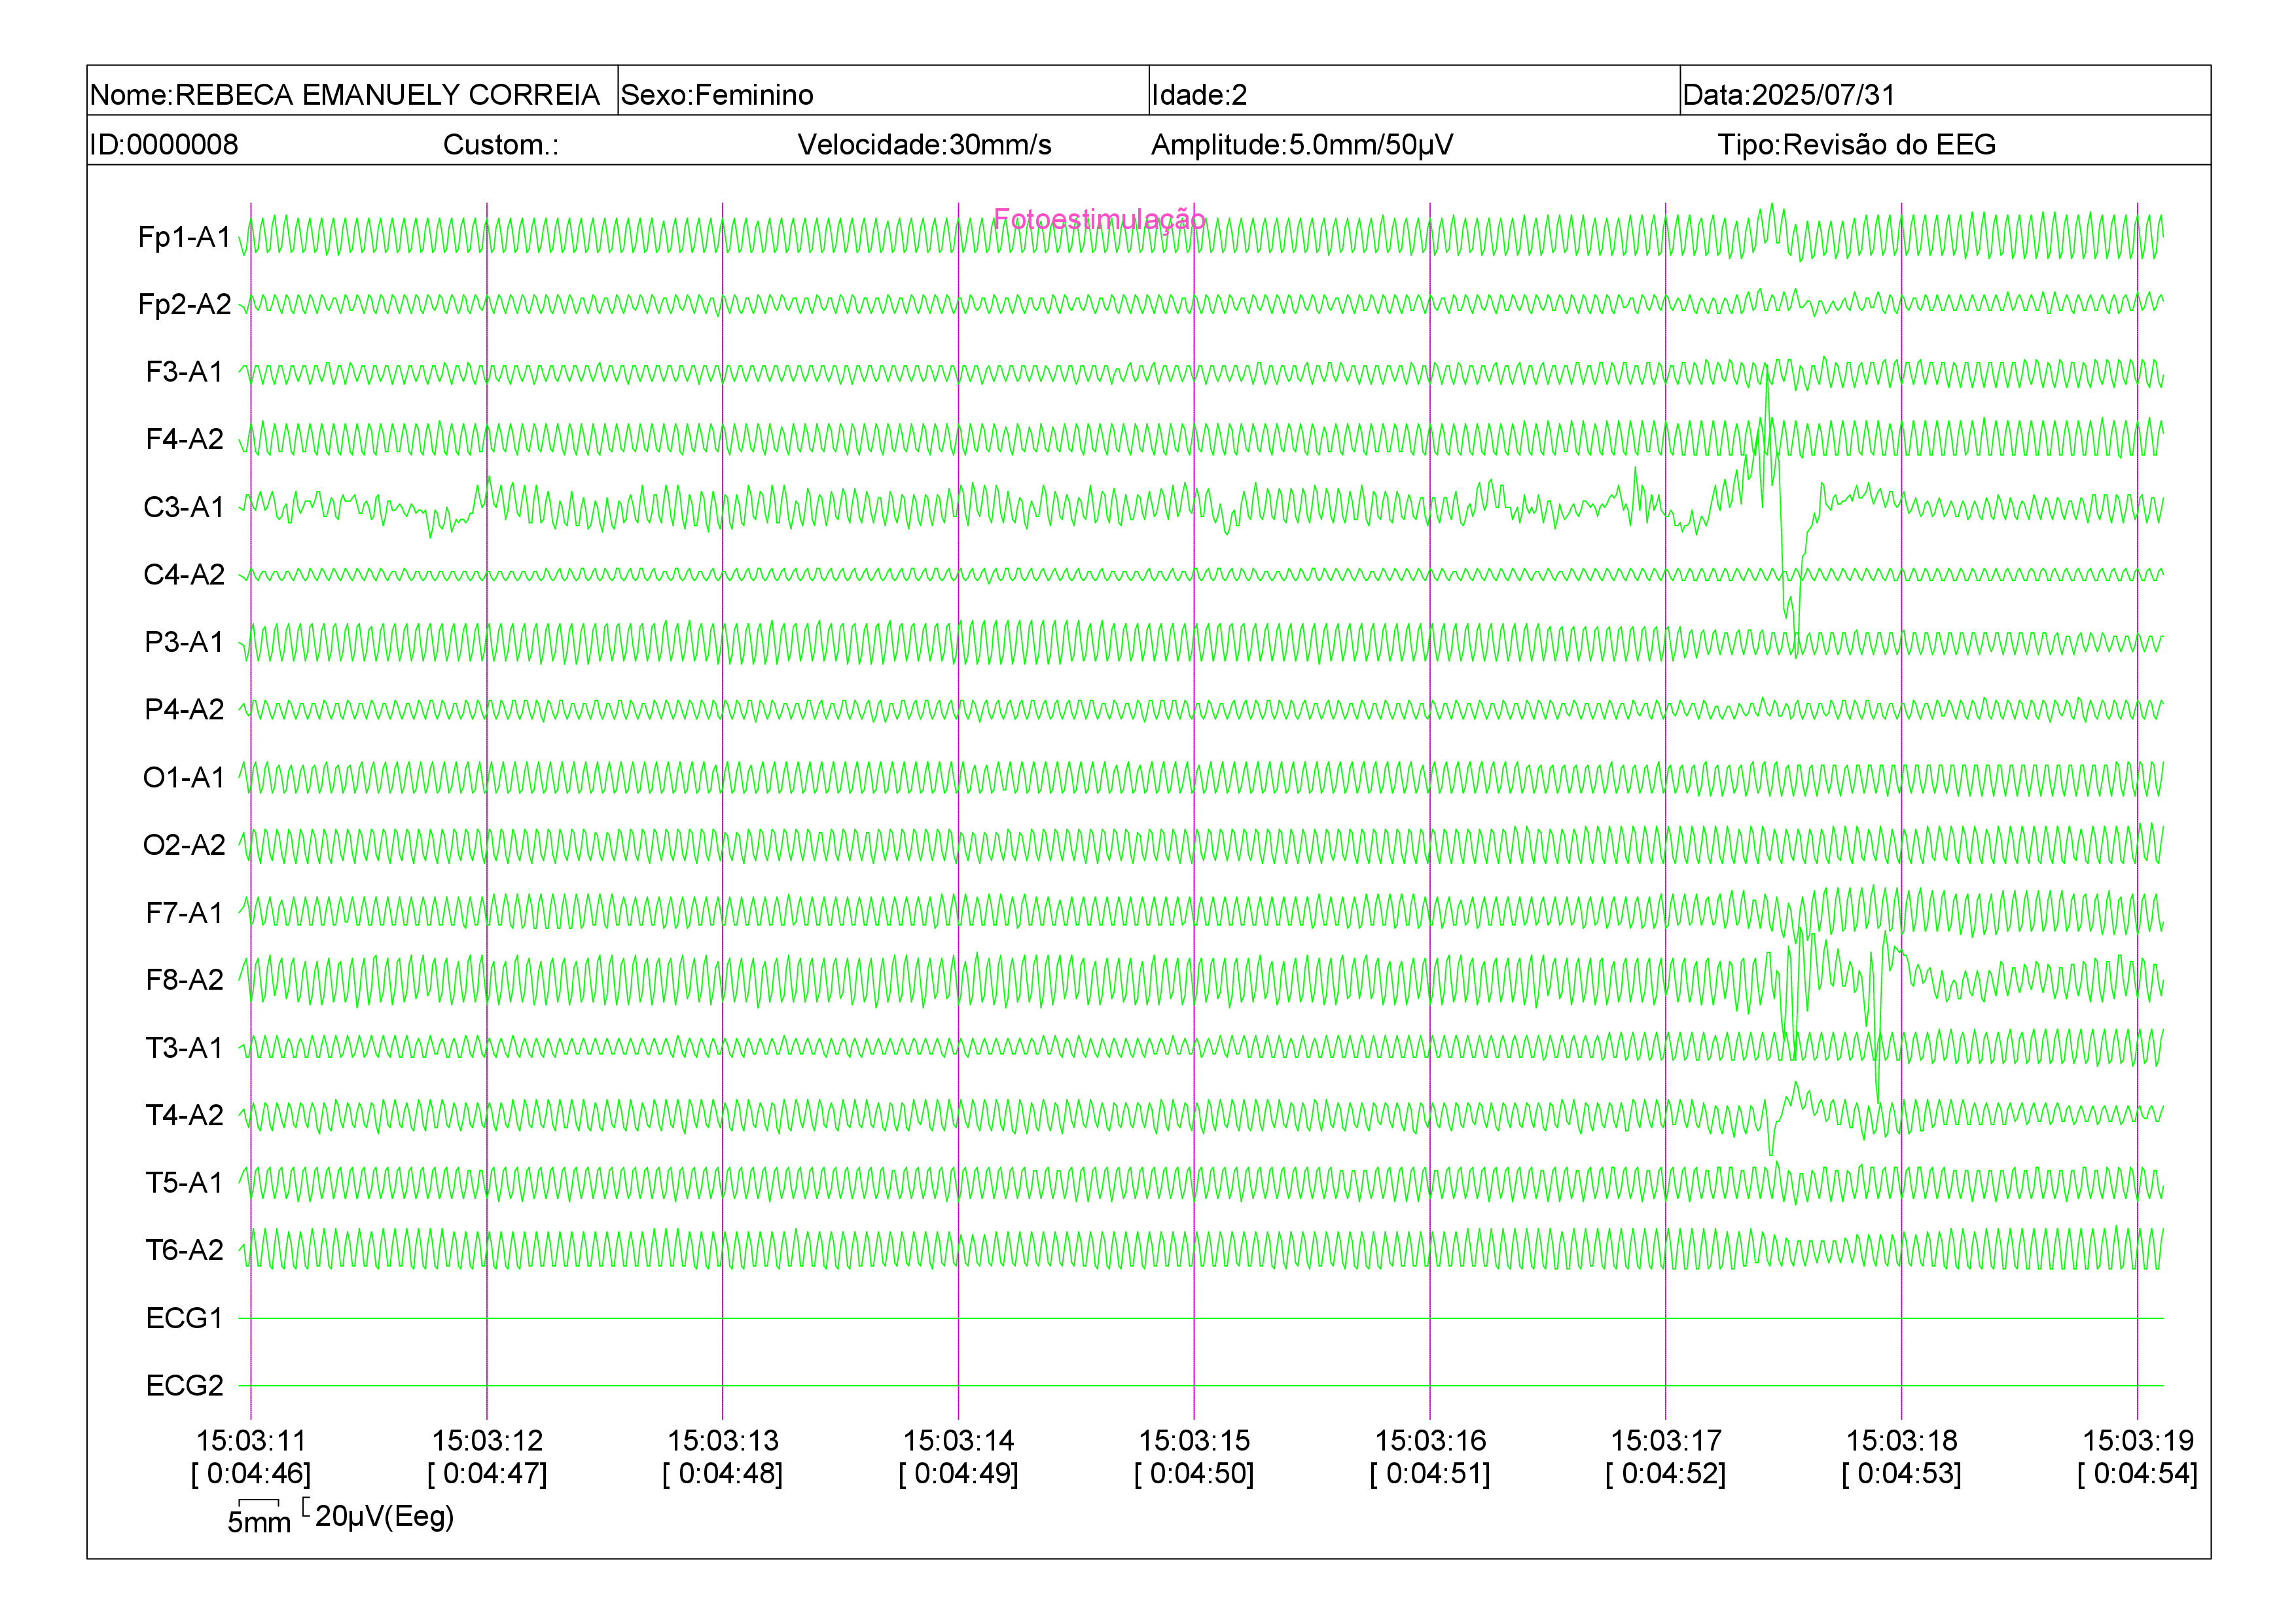Click the Custom.: label
Image resolution: width=2296 pixels, height=1624 pixels.
501,145
